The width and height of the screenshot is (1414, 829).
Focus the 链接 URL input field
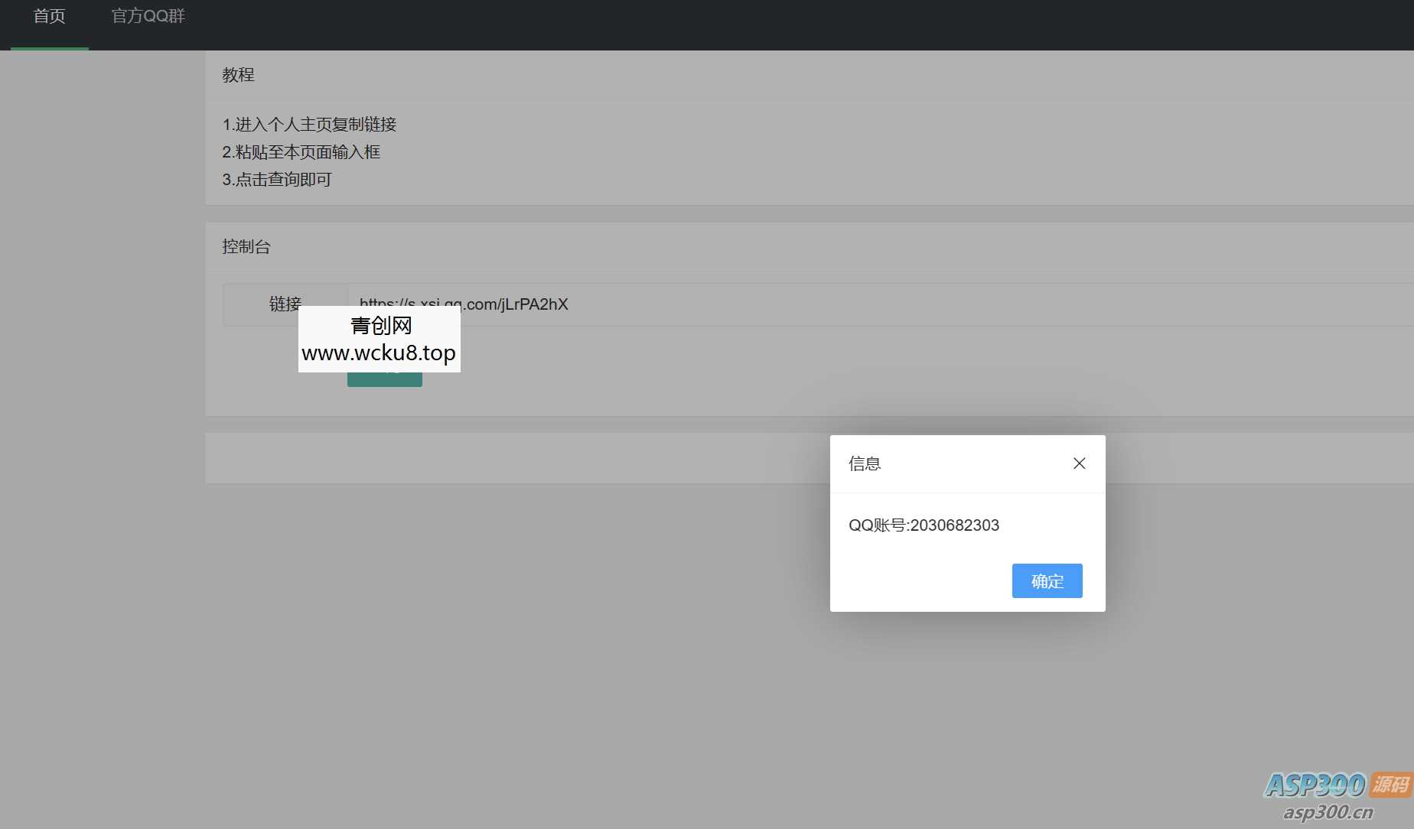point(842,304)
